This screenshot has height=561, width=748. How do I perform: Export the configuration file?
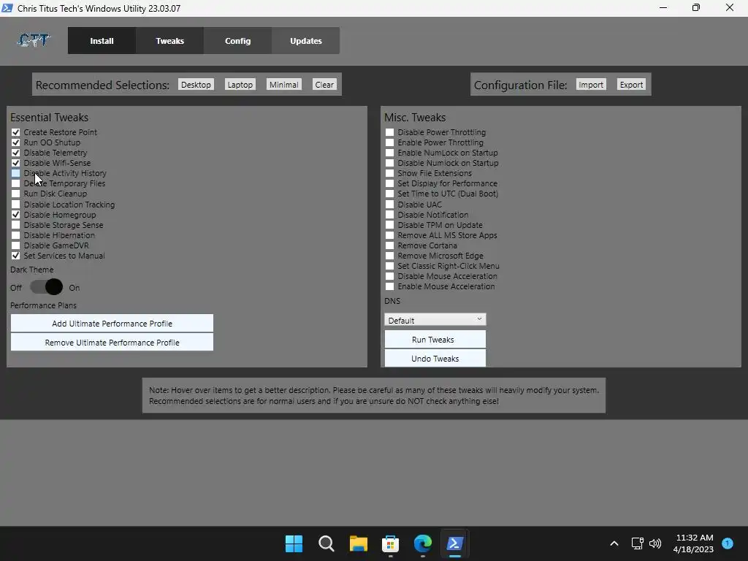pos(632,85)
